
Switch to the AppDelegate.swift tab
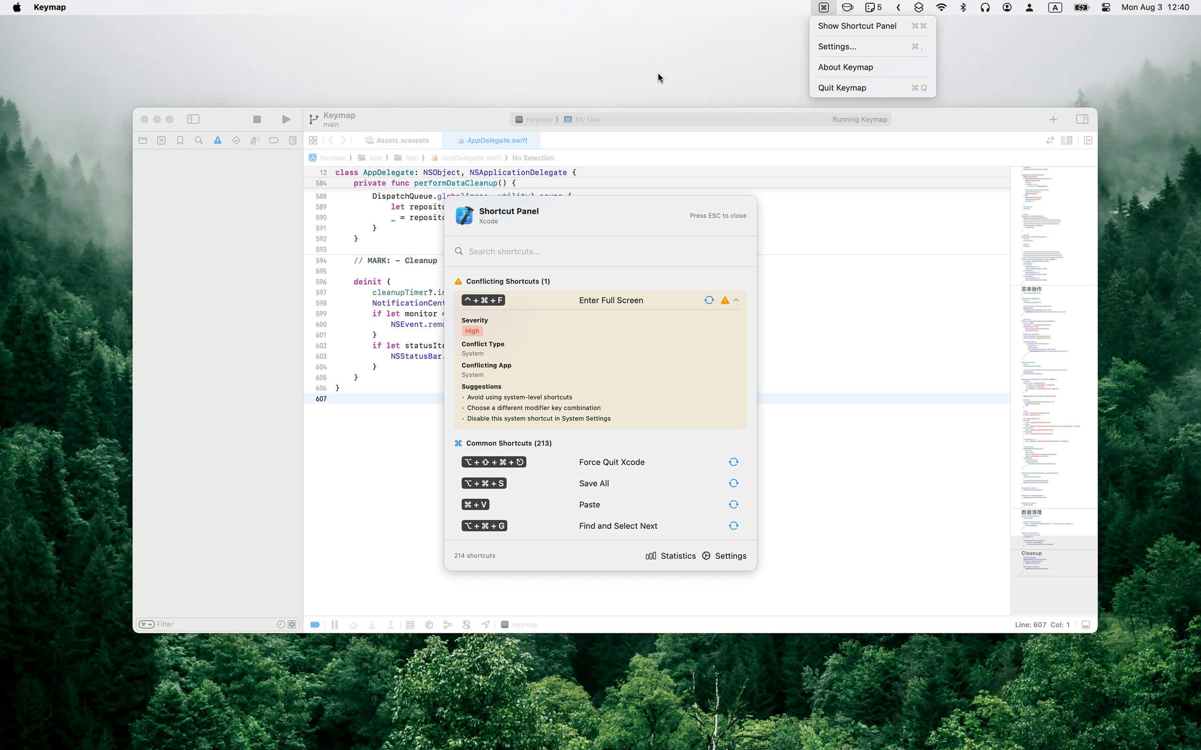(x=491, y=140)
